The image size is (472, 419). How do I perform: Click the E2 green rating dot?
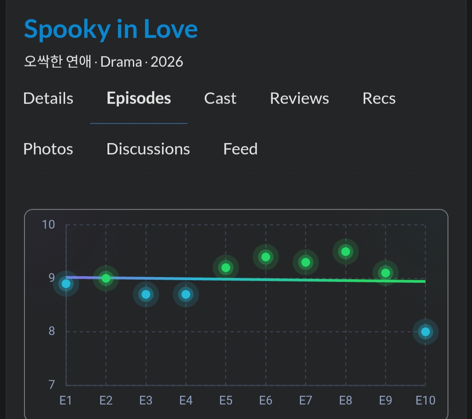(106, 278)
